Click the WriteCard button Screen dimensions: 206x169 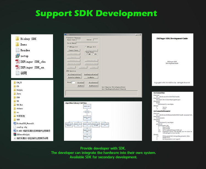[81, 82]
